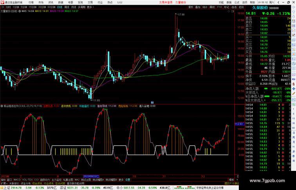The height and width of the screenshot is (190, 296).
Task: Click the server connection status indicator
Action: click(x=184, y=188)
